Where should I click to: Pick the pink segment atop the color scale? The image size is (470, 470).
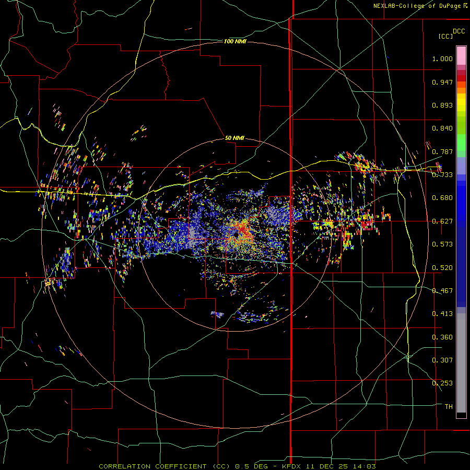pos(461,55)
